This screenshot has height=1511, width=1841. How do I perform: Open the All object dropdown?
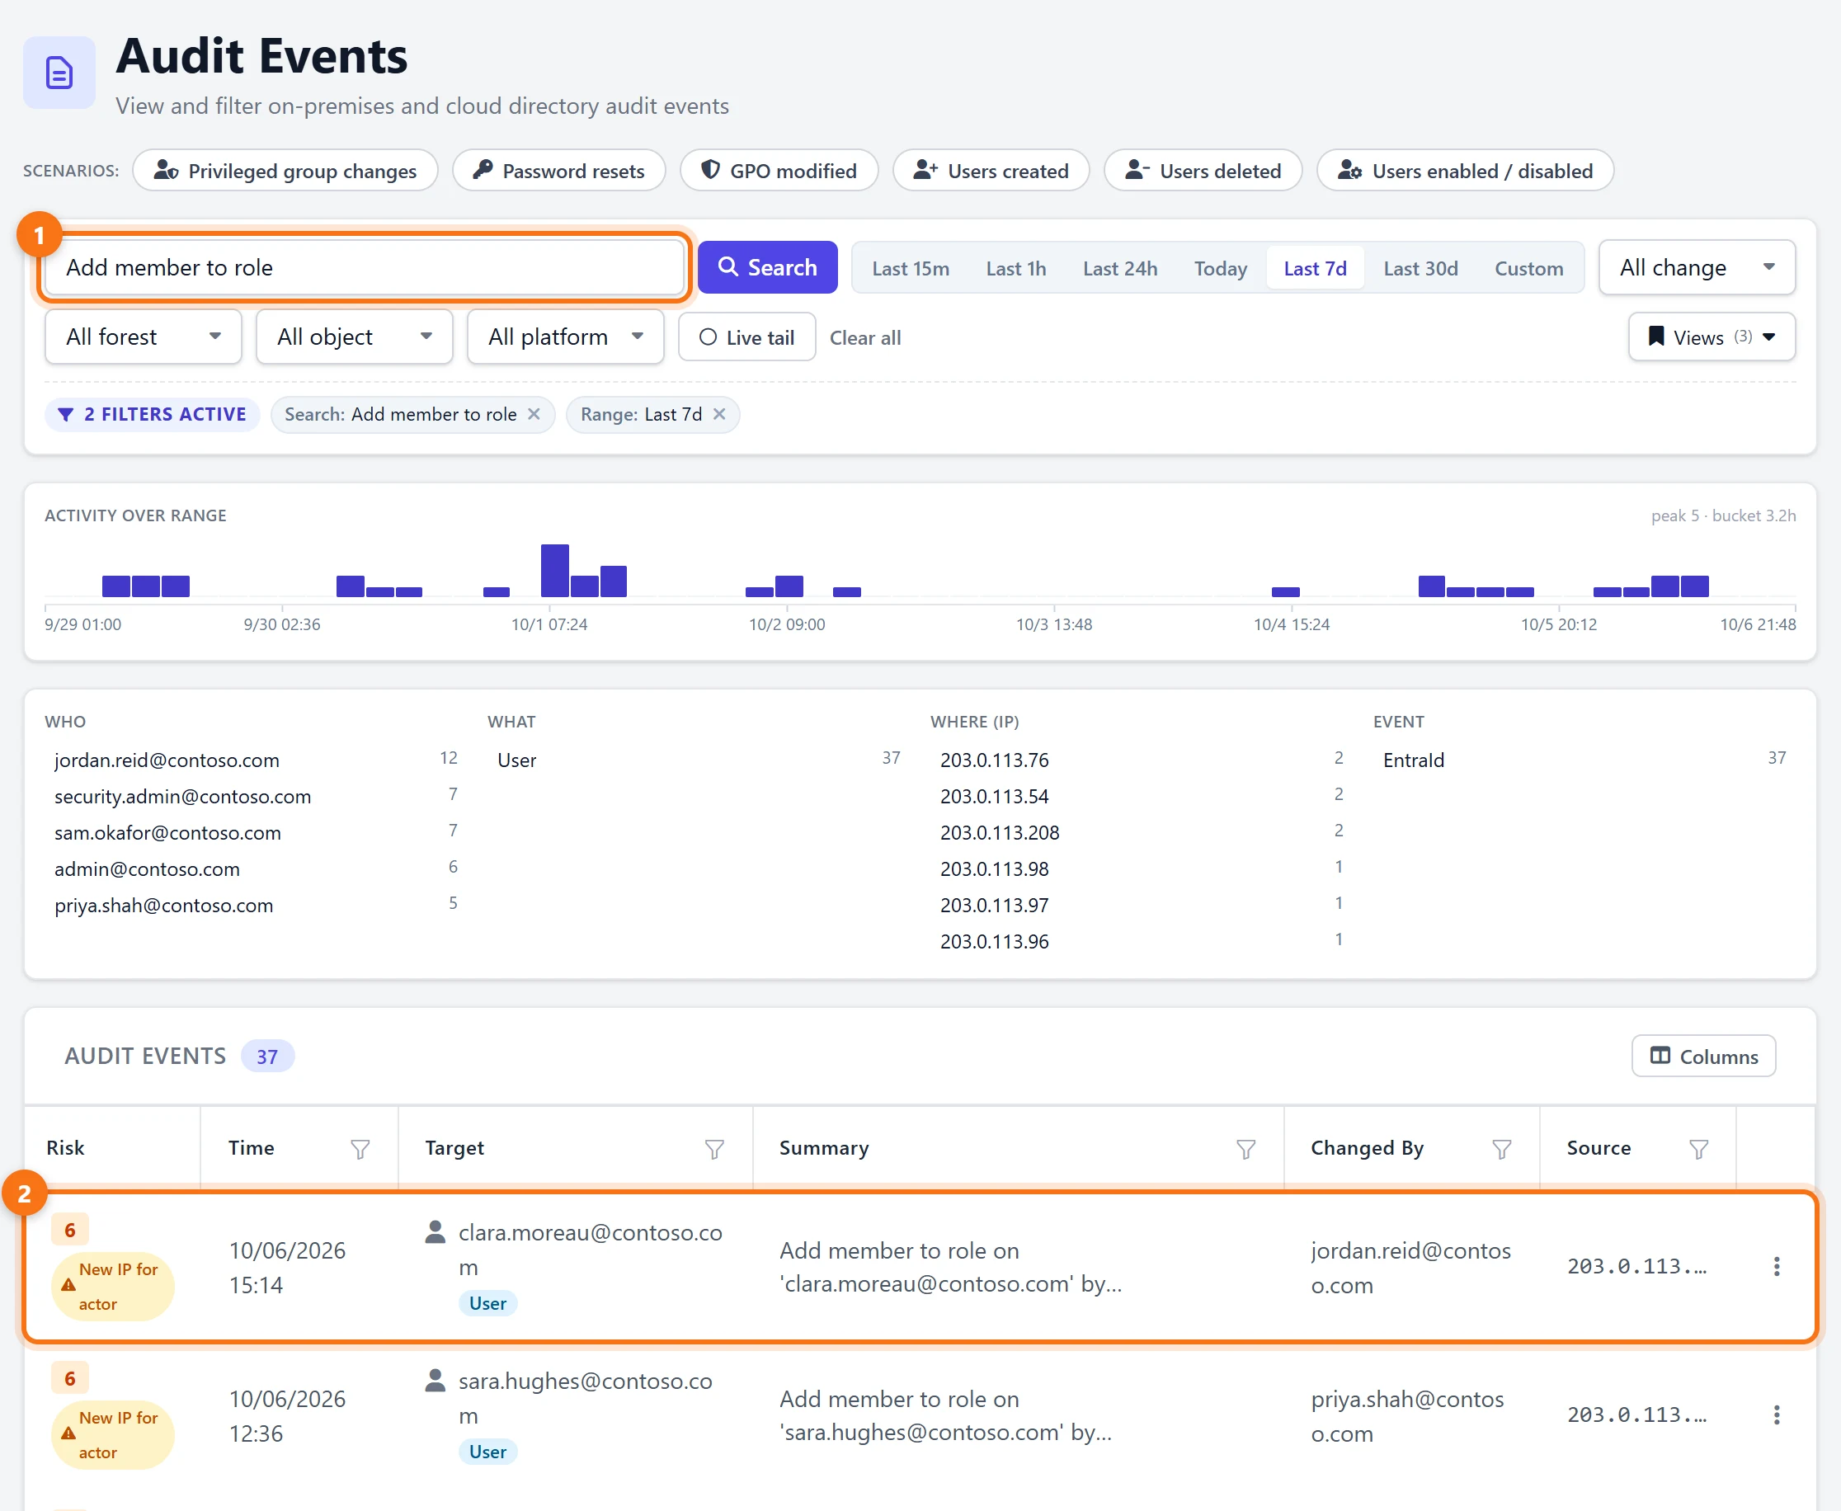pyautogui.click(x=355, y=337)
